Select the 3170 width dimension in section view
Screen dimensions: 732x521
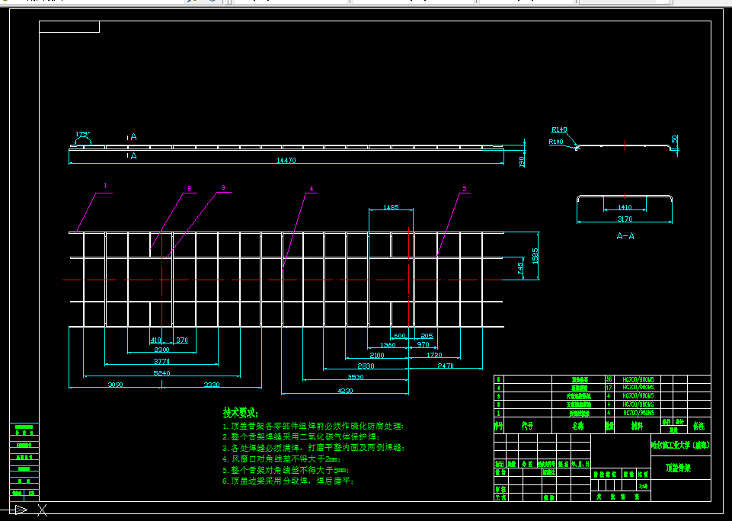[x=625, y=219]
